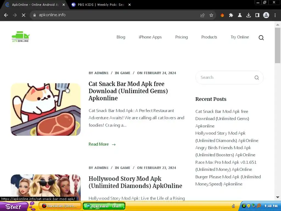The width and height of the screenshot is (281, 211).
Task: Click ADMIN1 author on the February 24 post
Action: coord(102,73)
